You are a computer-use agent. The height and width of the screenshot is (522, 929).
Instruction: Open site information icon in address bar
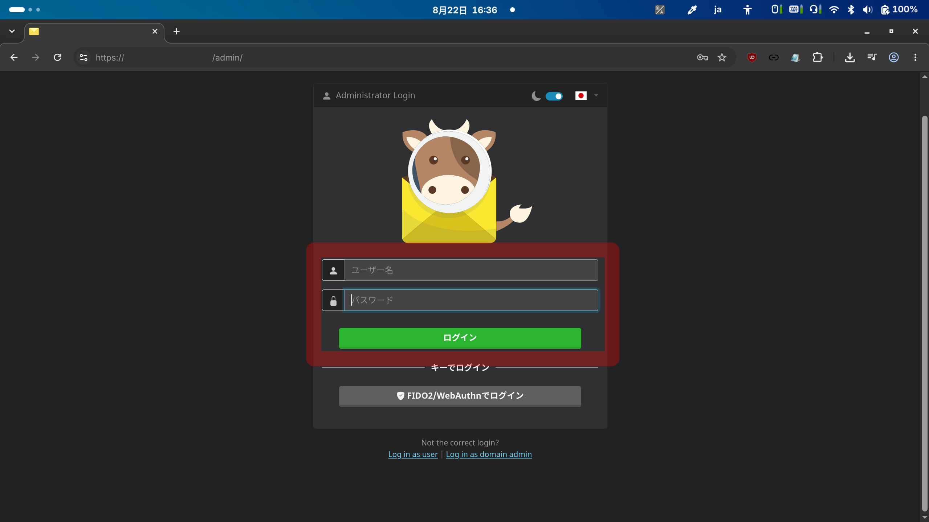(83, 57)
